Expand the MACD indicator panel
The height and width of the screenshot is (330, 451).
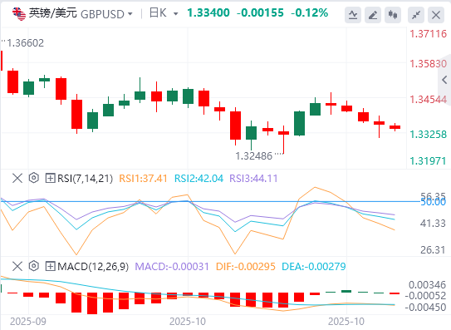50,266
